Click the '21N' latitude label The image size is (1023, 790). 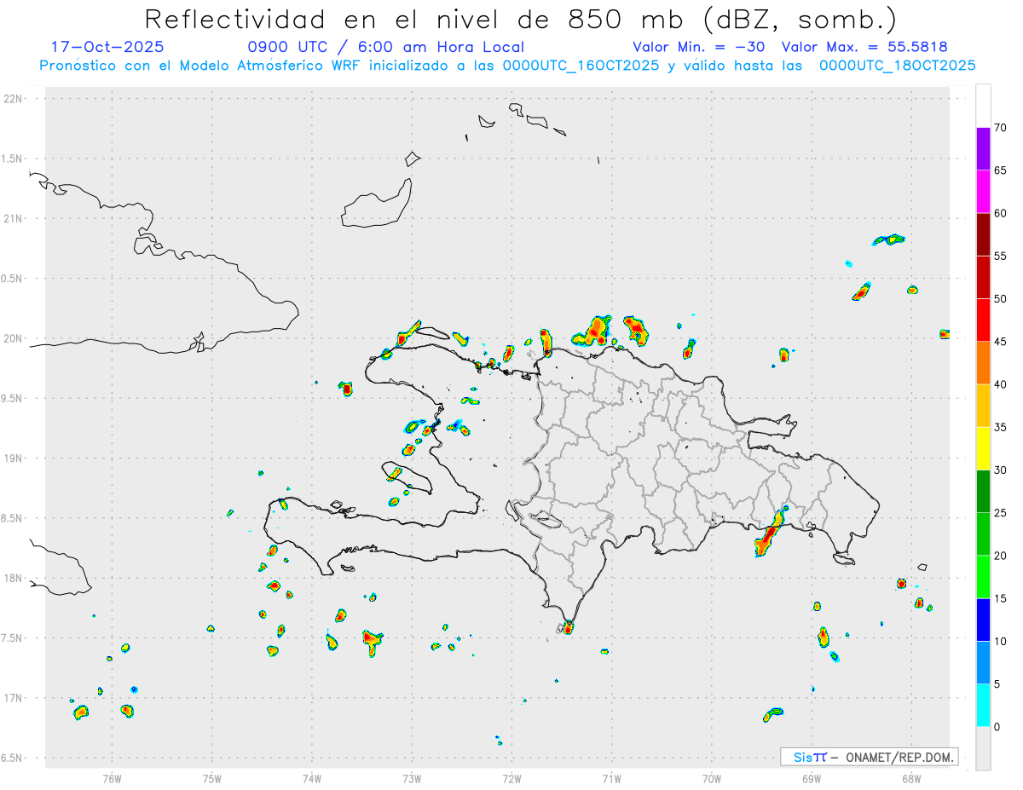[14, 218]
